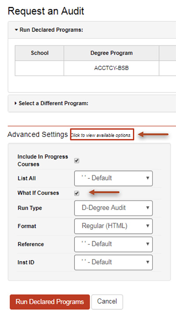Click the arrow icon on Reference dropdown
Viewport: 176px width, 314px height.
pos(147,244)
